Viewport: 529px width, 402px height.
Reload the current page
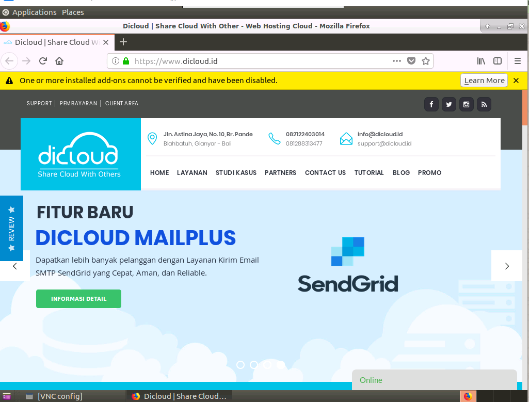(43, 61)
